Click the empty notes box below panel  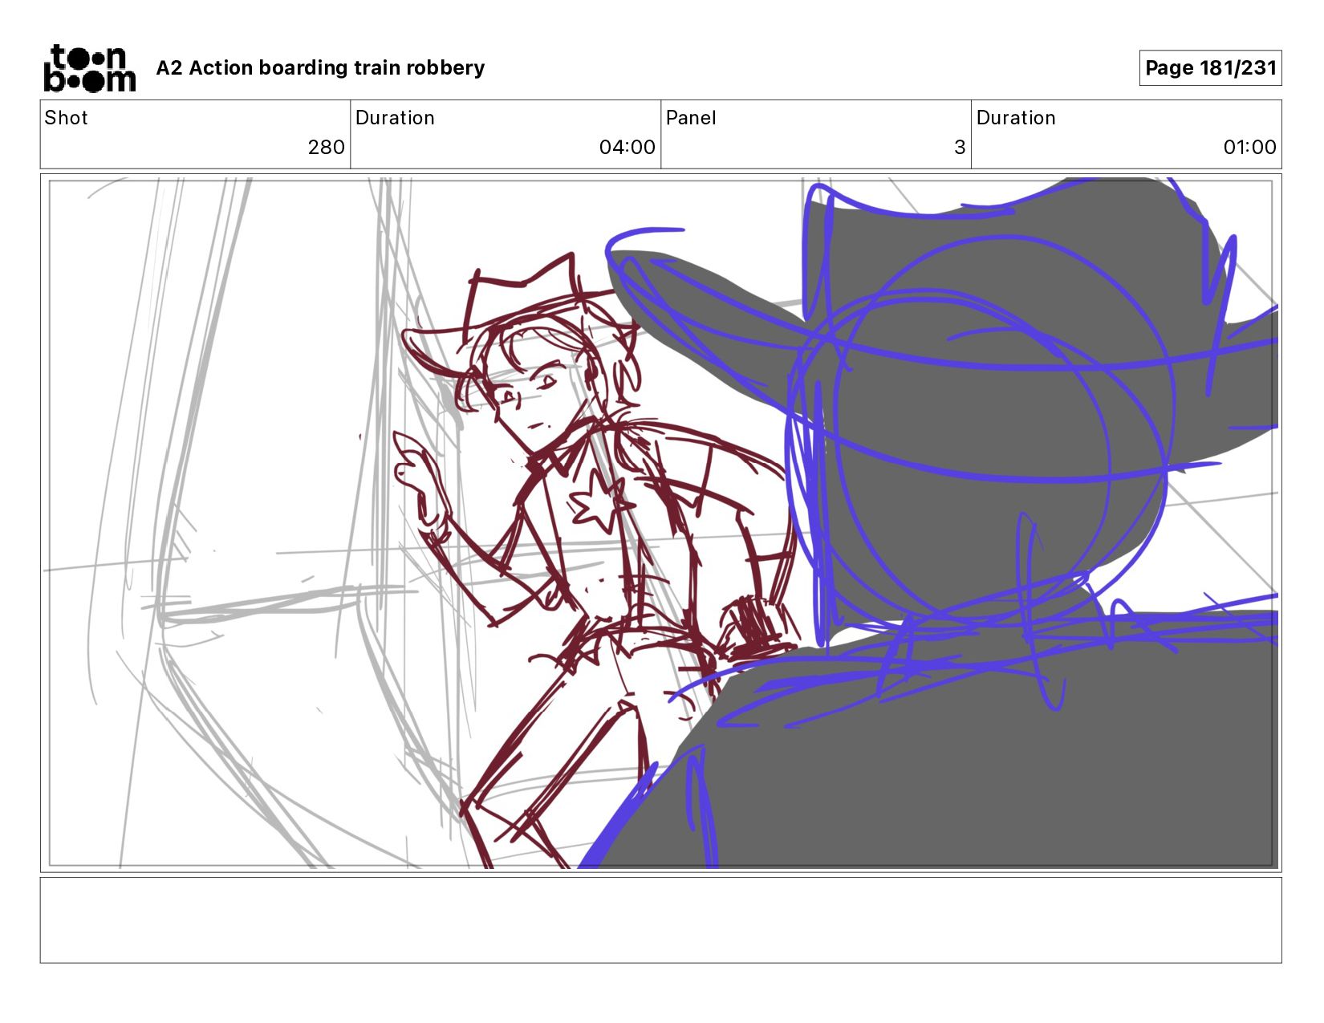point(661,920)
